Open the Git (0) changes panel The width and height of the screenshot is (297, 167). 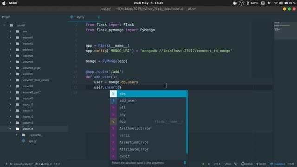(x=261, y=164)
